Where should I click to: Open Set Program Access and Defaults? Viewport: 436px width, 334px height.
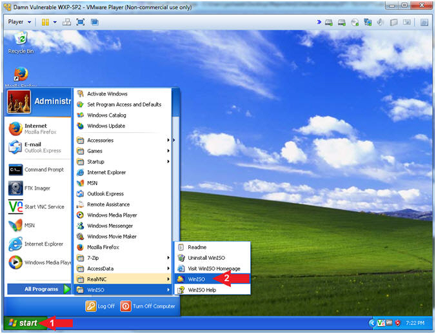(x=123, y=104)
